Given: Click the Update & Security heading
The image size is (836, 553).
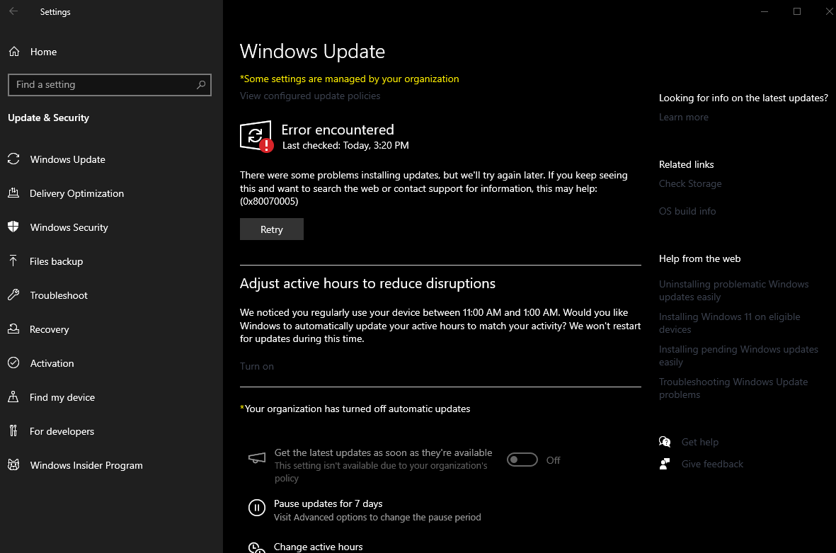Looking at the screenshot, I should point(49,118).
